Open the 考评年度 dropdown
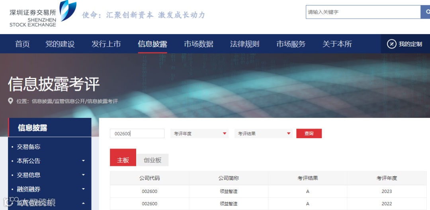 point(199,133)
